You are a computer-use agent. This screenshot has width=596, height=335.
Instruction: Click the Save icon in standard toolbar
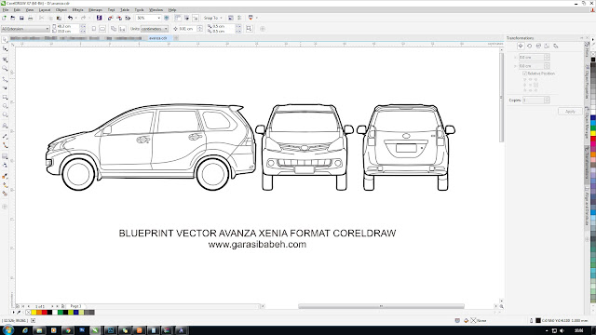coord(21,18)
